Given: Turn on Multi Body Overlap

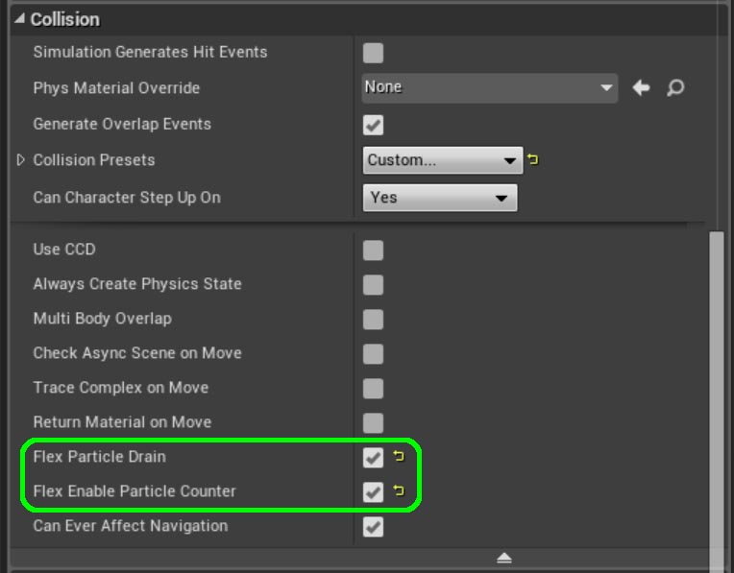Looking at the screenshot, I should click(373, 319).
